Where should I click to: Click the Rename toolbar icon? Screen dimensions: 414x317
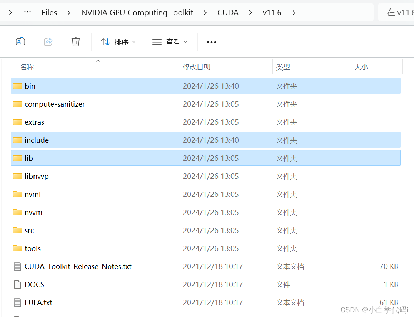(20, 42)
